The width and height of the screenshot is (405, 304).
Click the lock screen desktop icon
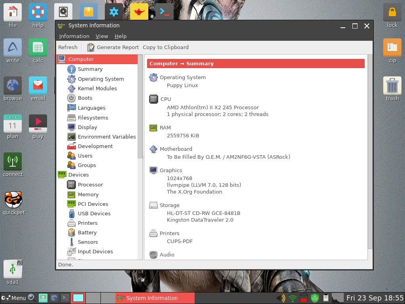392,12
